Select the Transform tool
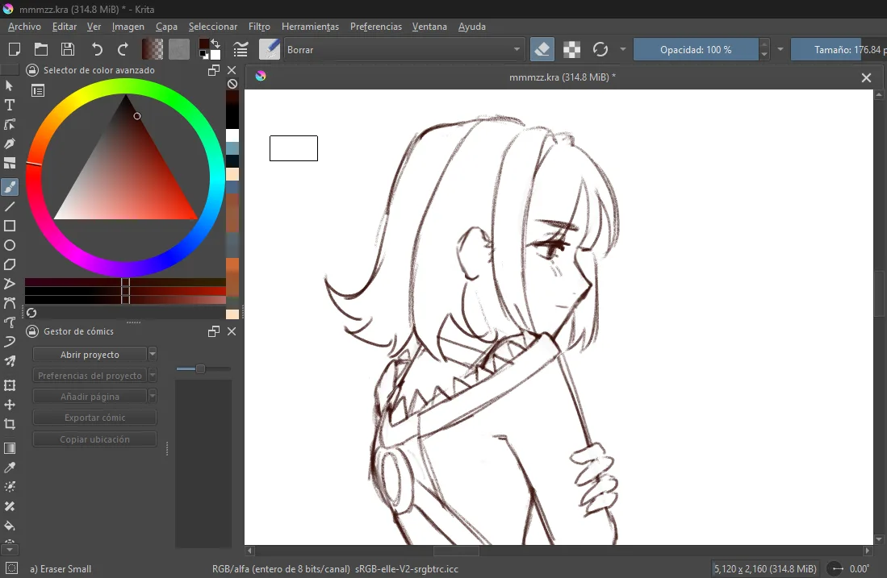This screenshot has height=578, width=887. (x=10, y=385)
